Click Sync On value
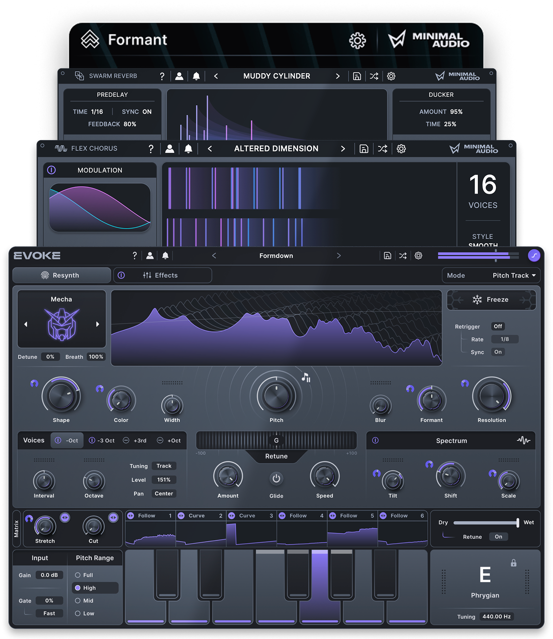Screen dimensions: 553x639 point(498,352)
